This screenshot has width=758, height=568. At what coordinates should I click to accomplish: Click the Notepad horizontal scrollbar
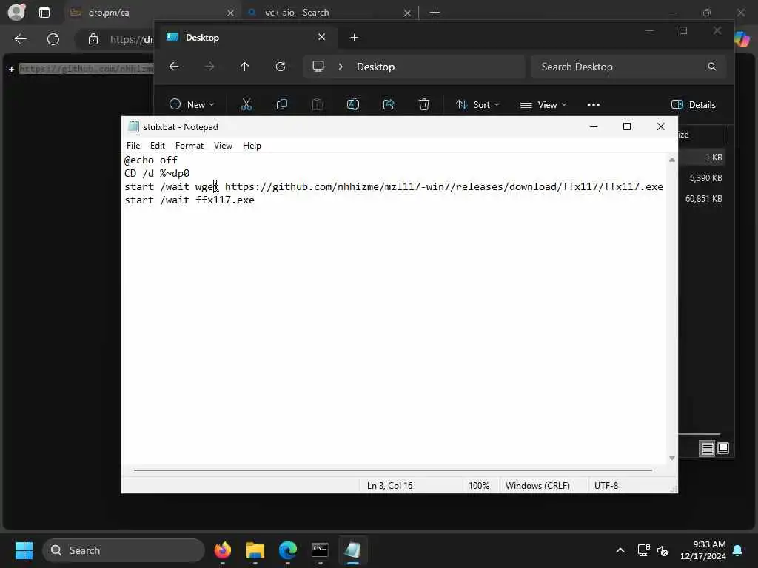(x=392, y=470)
